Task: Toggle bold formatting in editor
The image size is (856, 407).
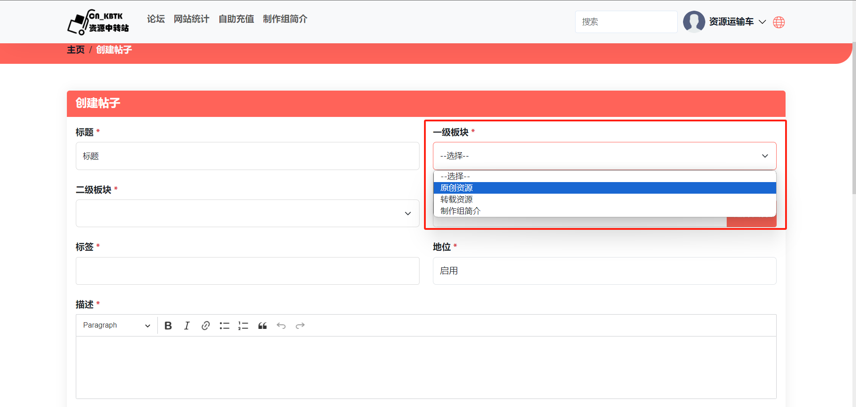Action: [x=168, y=326]
